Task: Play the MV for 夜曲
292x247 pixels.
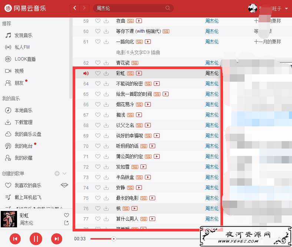Action: (x=139, y=21)
